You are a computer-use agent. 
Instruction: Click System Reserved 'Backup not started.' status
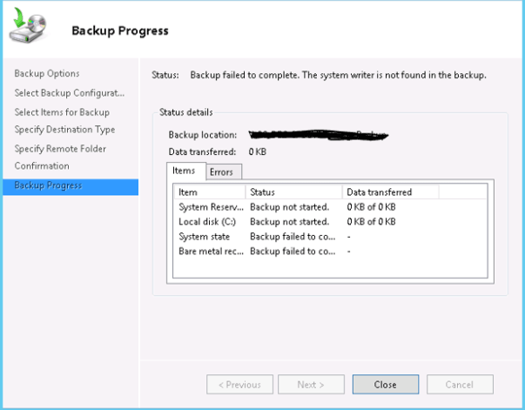(x=290, y=207)
